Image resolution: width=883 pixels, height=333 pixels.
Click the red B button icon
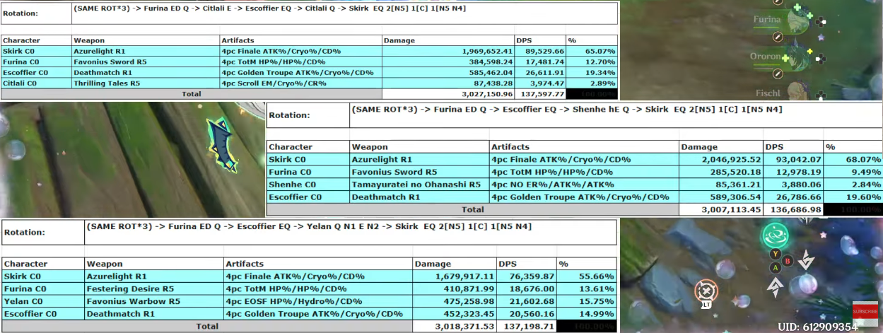click(x=786, y=261)
